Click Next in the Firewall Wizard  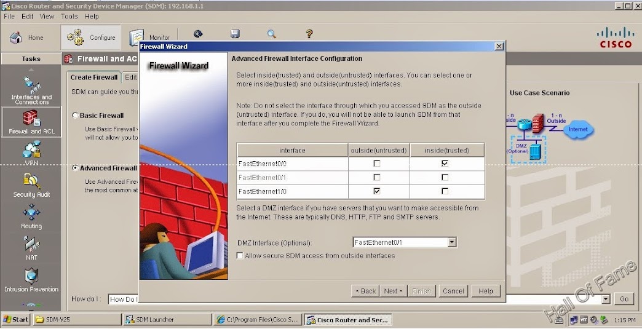pyautogui.click(x=393, y=291)
